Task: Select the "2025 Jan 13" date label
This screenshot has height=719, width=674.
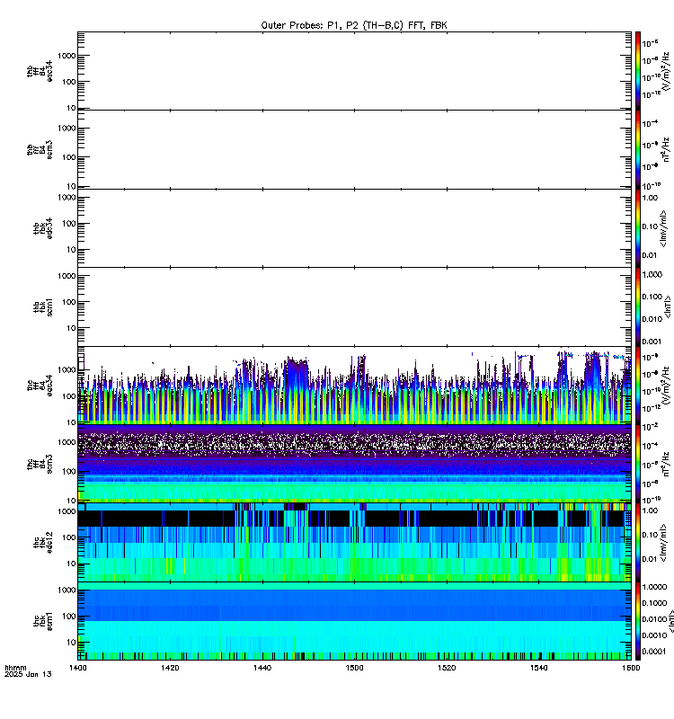Action: pyautogui.click(x=28, y=674)
